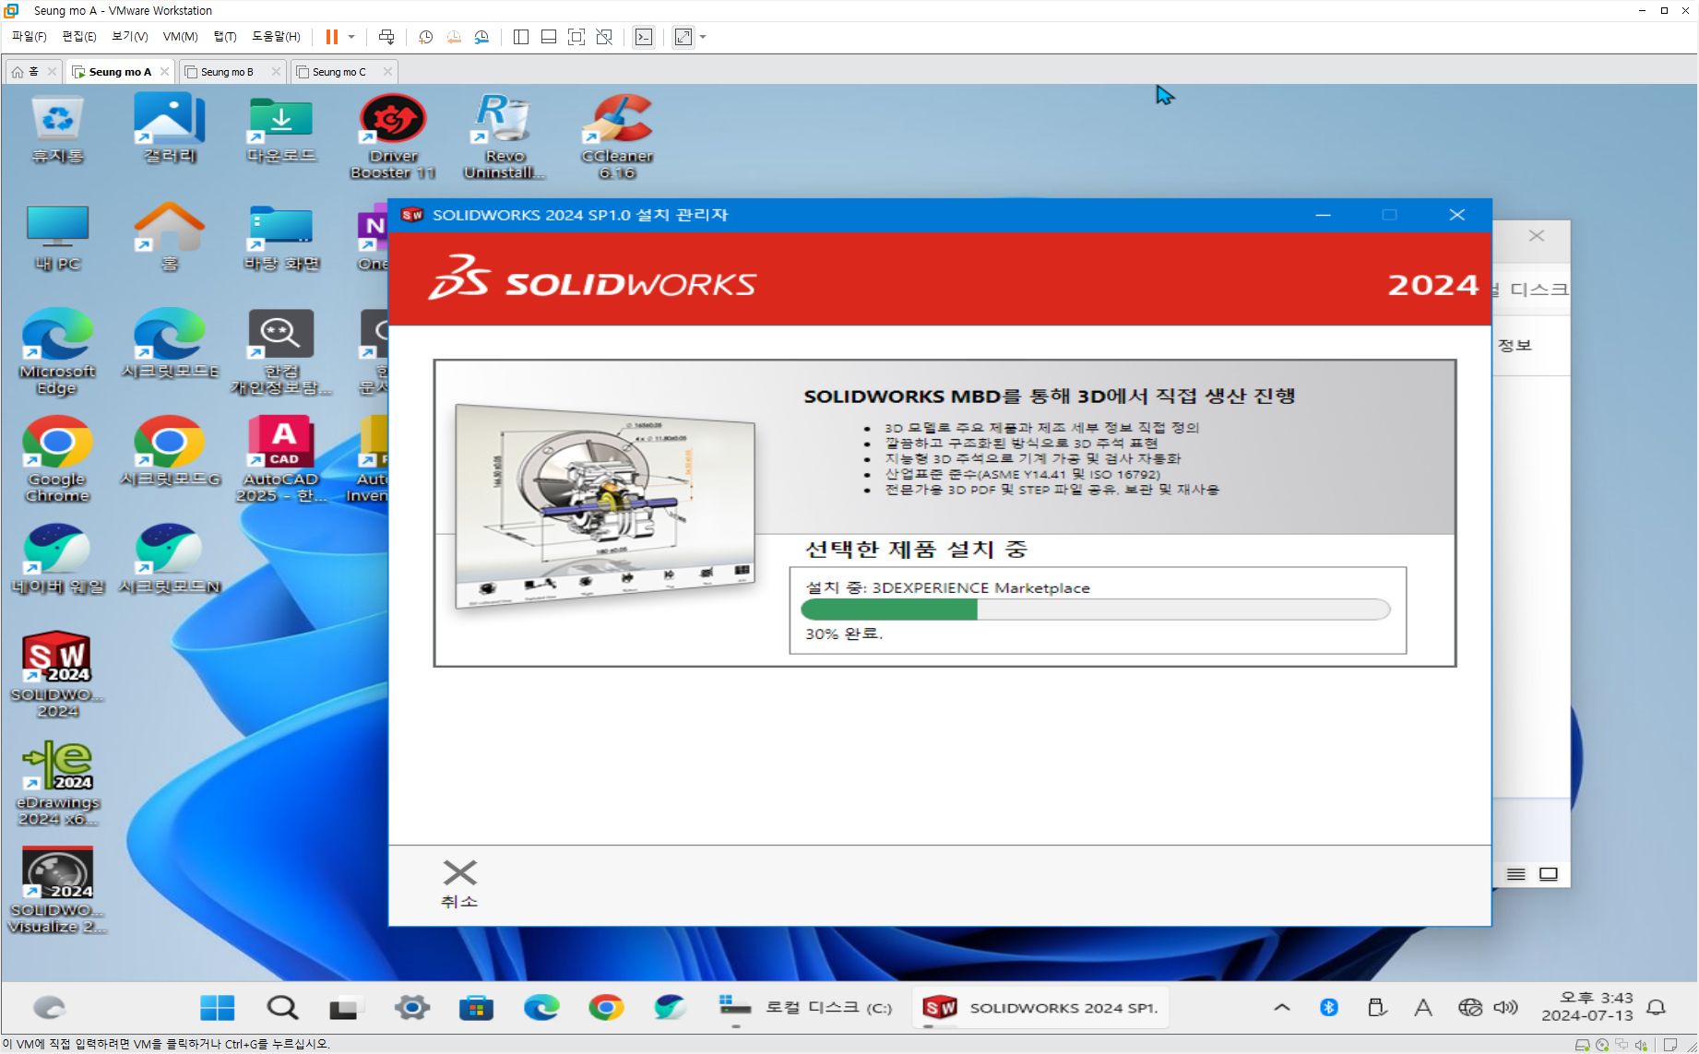Open the 시크릿모드G shortcut
The image size is (1699, 1054).
point(170,452)
